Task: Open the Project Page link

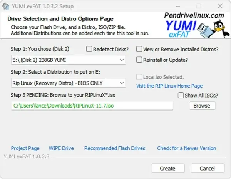Action: click(25, 148)
